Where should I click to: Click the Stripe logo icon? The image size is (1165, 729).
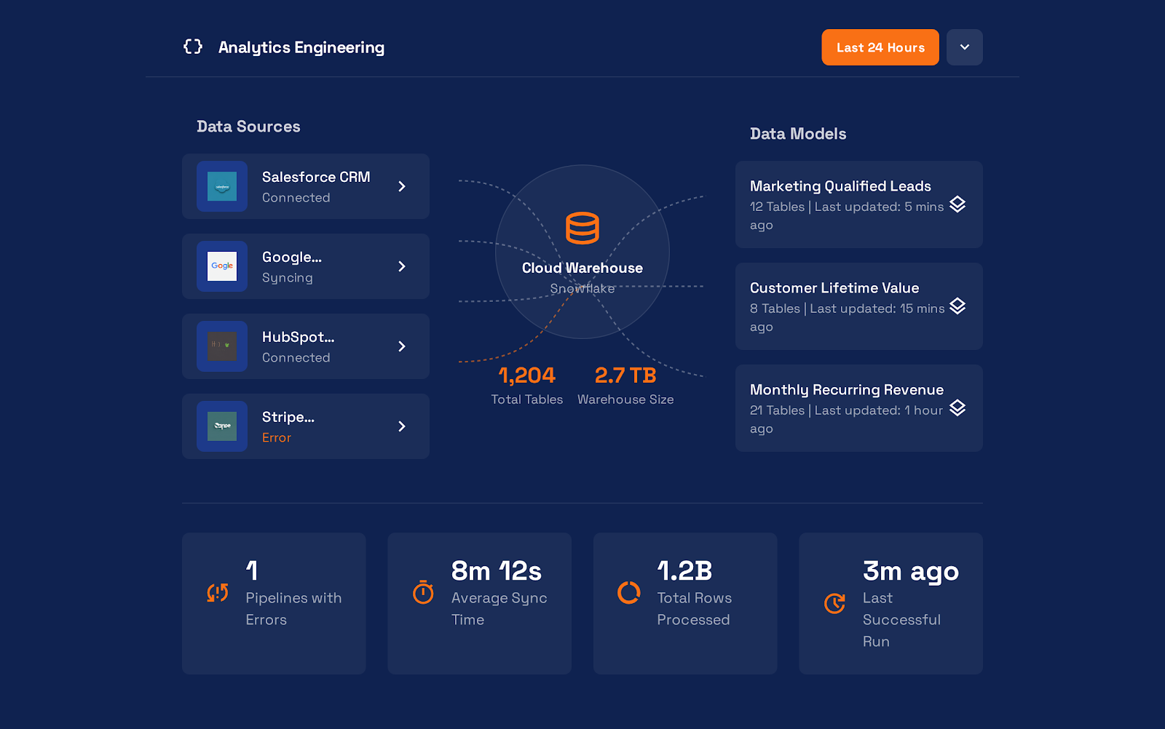(221, 426)
